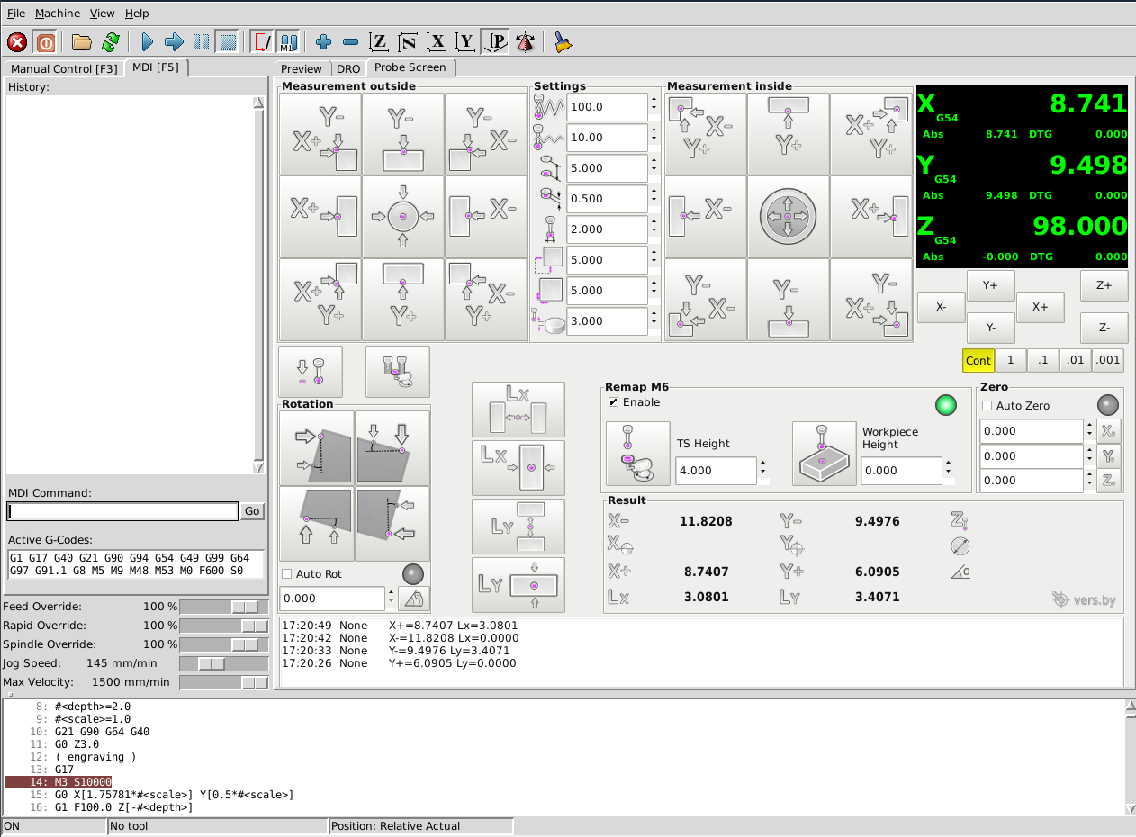Select the Z top view toolbar button
This screenshot has height=837, width=1136.
click(x=380, y=41)
